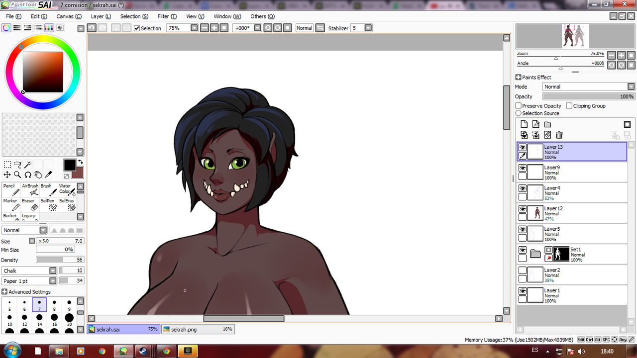Click the navigator canvas thumbnail

[575, 36]
